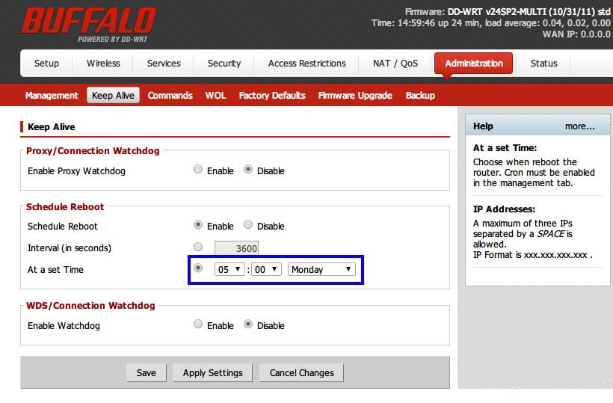613x403 pixels.
Task: Click the Proxy/Connection Watchdog legend
Action: [93, 151]
